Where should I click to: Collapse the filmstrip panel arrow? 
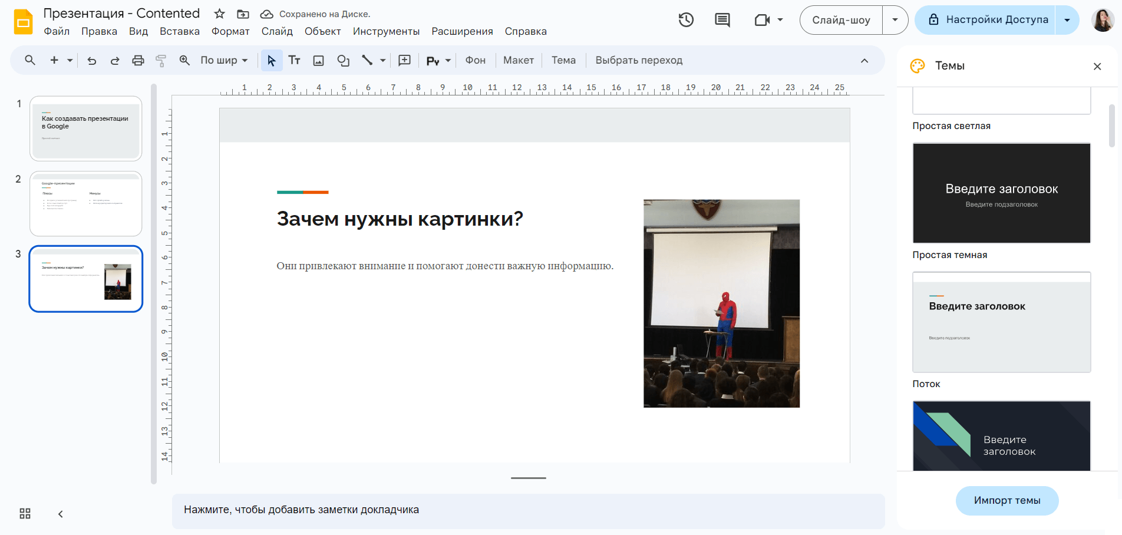(60, 514)
